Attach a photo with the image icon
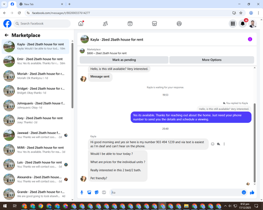The height and width of the screenshot is (210, 263). pyautogui.click(x=89, y=193)
